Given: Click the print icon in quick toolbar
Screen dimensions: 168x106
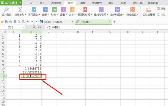Looking at the screenshot, I should pos(15,22).
